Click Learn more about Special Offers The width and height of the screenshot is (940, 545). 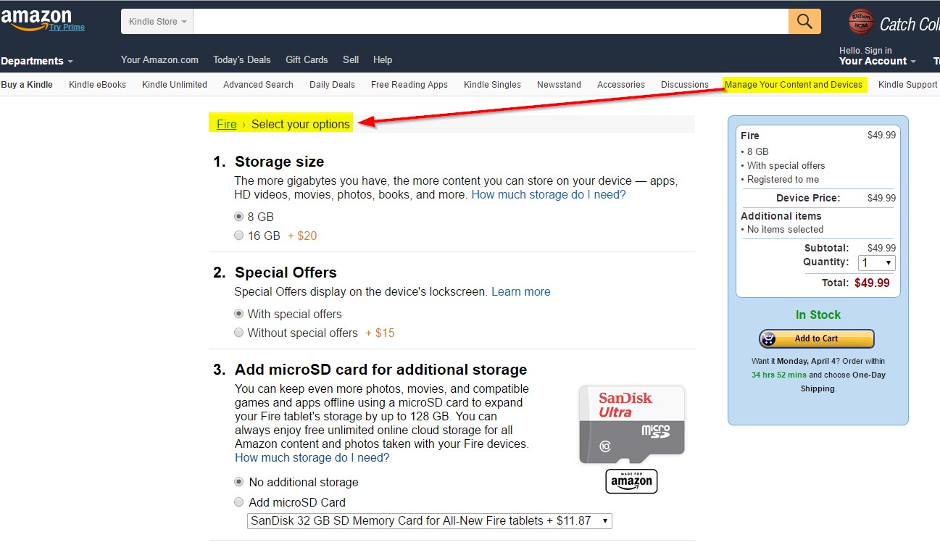tap(521, 291)
